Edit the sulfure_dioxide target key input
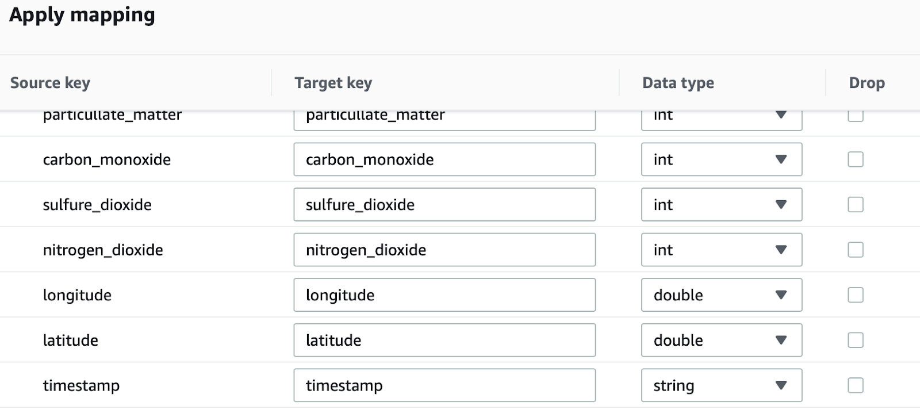The width and height of the screenshot is (920, 409). (x=444, y=205)
